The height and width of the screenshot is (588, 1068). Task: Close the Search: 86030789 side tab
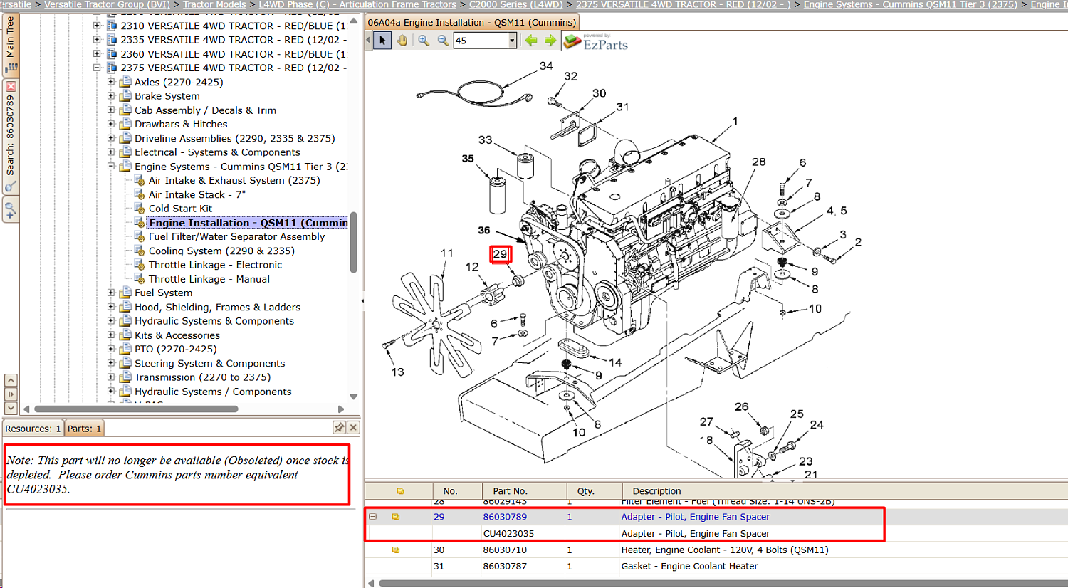(11, 86)
